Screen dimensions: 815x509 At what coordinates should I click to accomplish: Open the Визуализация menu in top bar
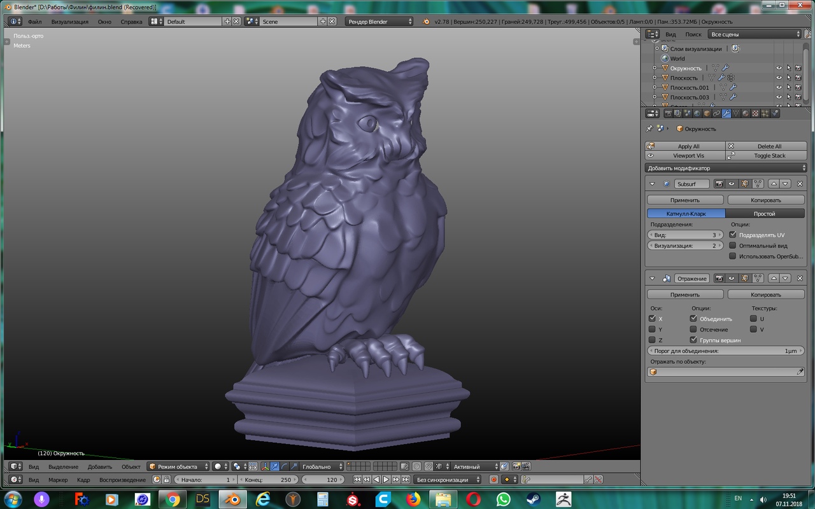[70, 22]
